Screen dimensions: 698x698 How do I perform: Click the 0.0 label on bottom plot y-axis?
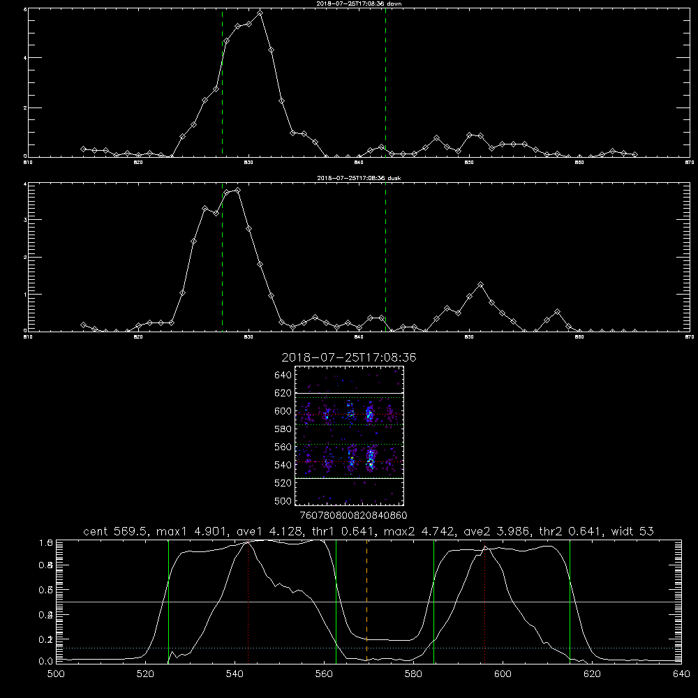point(46,661)
